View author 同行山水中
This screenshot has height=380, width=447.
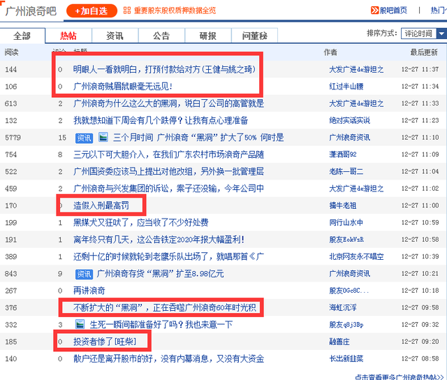tap(346, 223)
